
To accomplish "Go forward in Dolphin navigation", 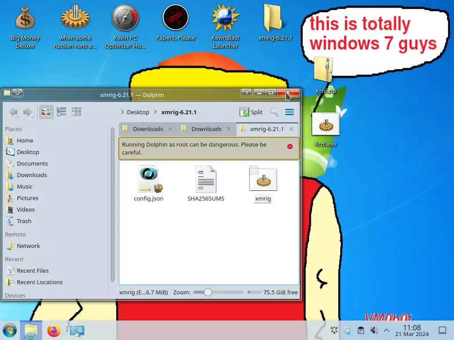I will (28, 112).
